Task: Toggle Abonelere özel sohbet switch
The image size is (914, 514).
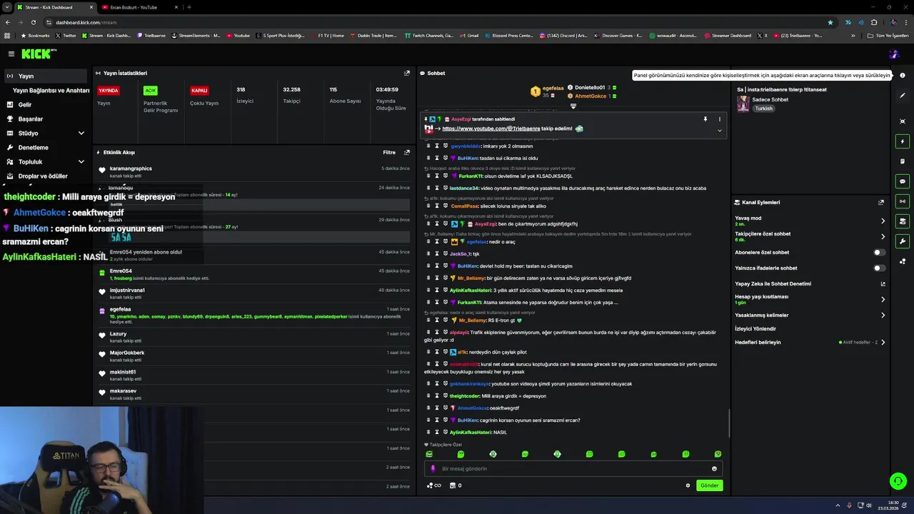Action: pyautogui.click(x=880, y=252)
